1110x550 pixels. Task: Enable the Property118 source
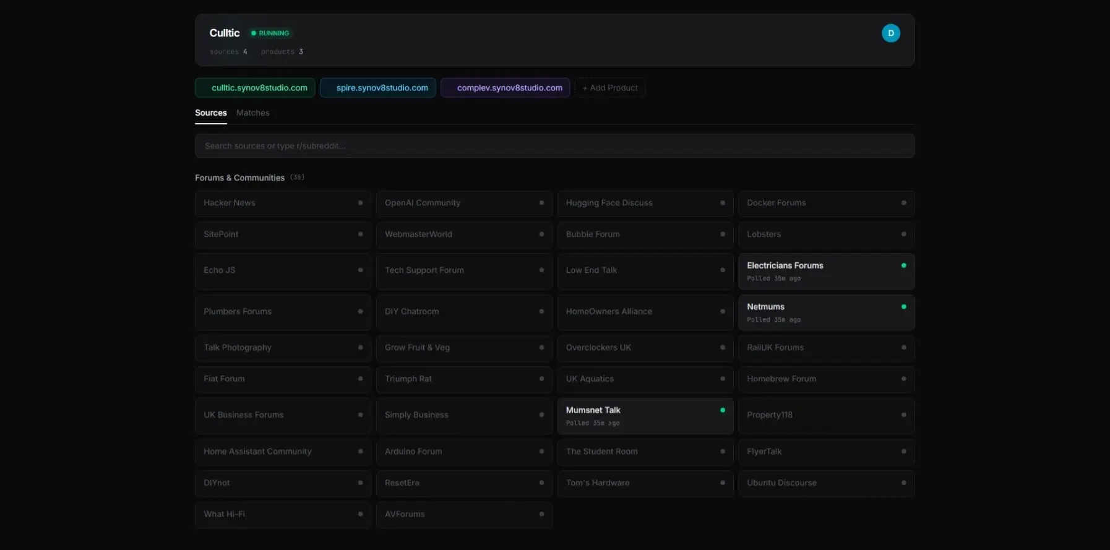tap(826, 416)
